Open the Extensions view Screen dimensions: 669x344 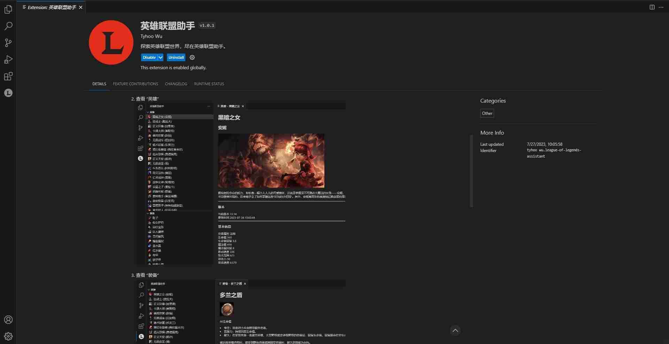(x=8, y=76)
